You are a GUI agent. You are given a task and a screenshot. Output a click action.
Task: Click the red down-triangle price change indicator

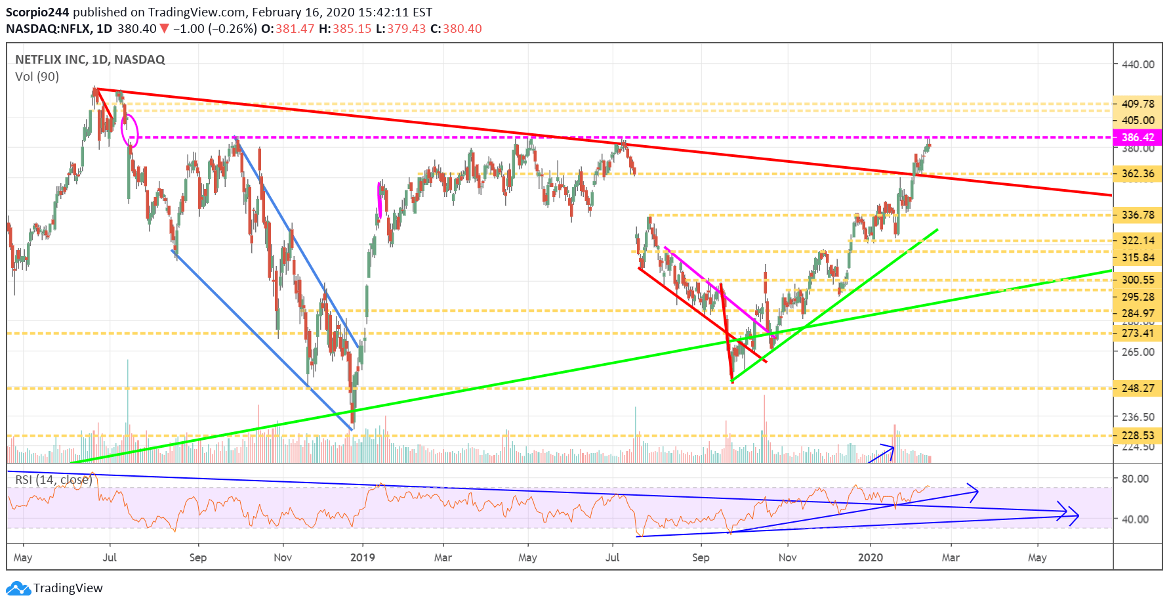pos(165,29)
